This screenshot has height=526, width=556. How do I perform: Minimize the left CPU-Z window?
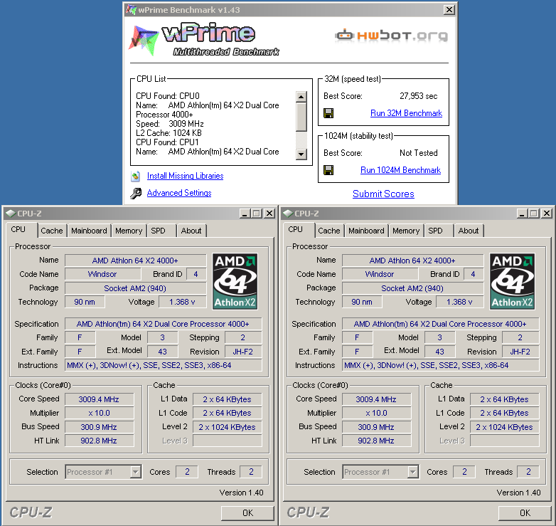point(245,214)
